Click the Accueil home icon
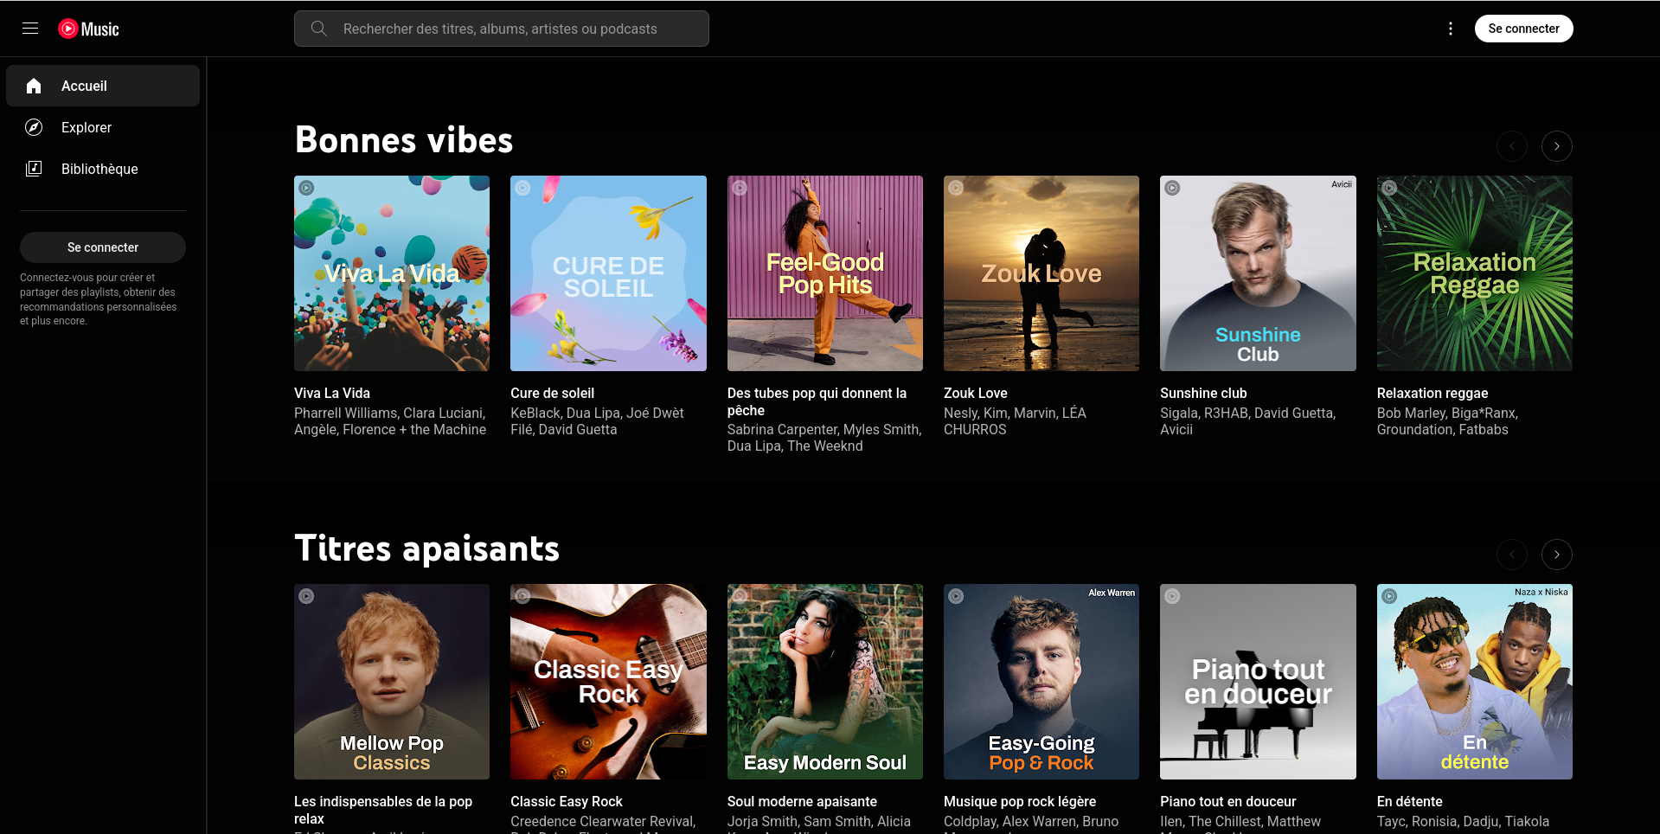The height and width of the screenshot is (834, 1660). (34, 86)
